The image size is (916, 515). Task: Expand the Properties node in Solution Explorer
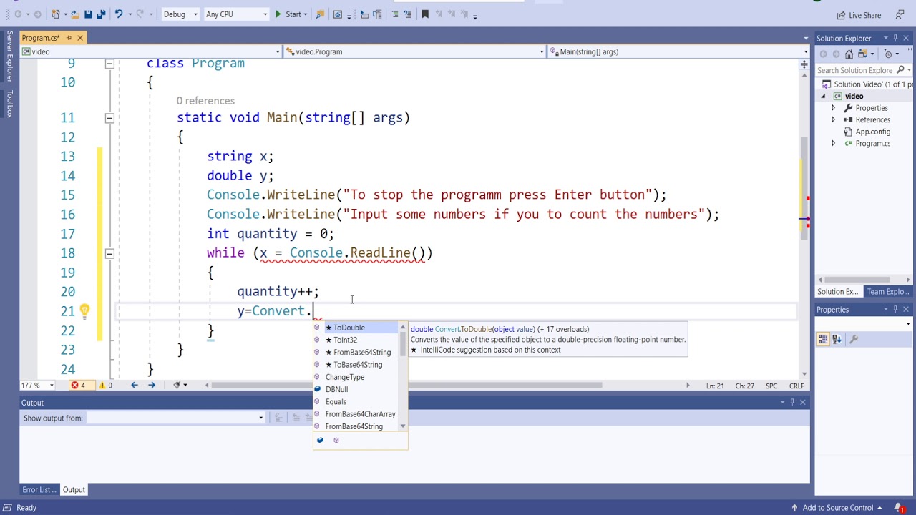pyautogui.click(x=833, y=108)
